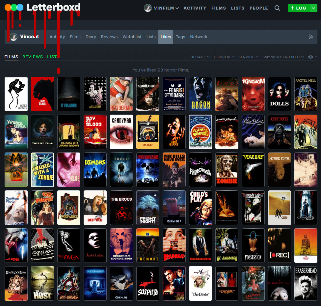Screen dimensions: 321x306
Task: Go to the Tags tab
Action: coord(180,37)
